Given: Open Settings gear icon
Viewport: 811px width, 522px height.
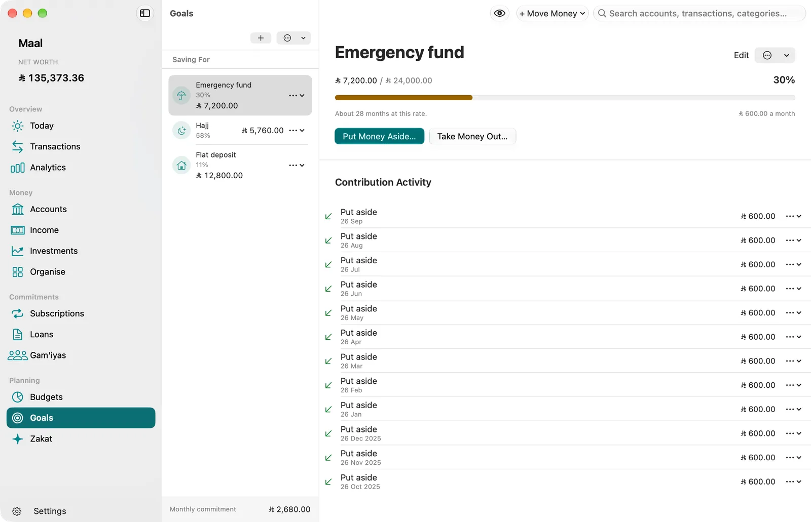Looking at the screenshot, I should click(17, 511).
